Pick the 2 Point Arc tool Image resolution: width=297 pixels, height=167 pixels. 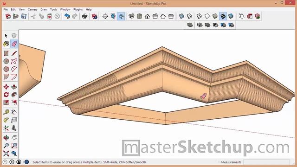(x=14, y=77)
